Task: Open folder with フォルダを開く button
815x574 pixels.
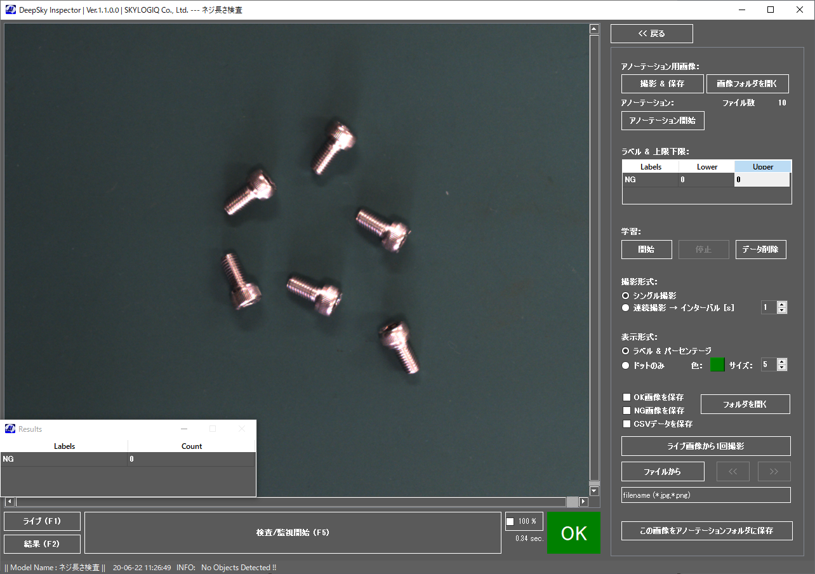Action: [745, 404]
